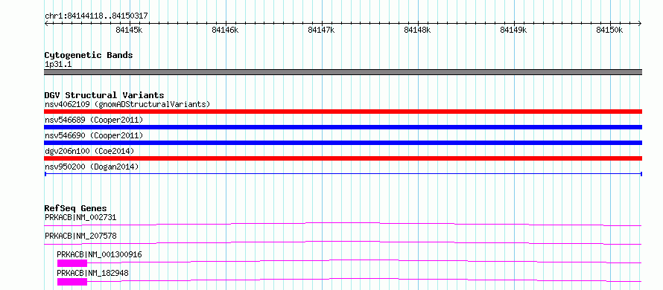Click the 84149k ruler position marker
The image size is (663, 290).
514,30
